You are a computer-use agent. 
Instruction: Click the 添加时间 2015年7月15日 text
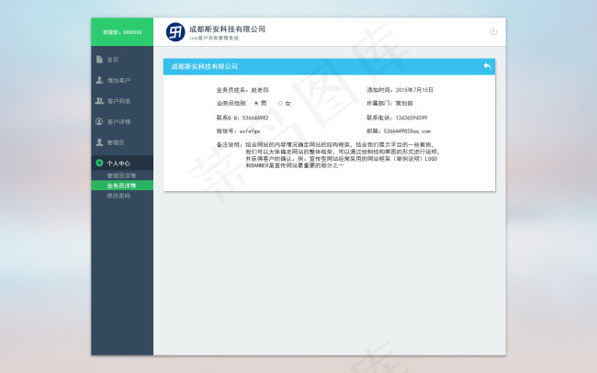click(400, 90)
